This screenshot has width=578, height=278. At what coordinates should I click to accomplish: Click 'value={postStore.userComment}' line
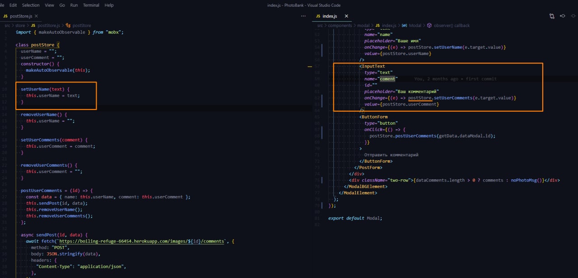[x=401, y=104]
